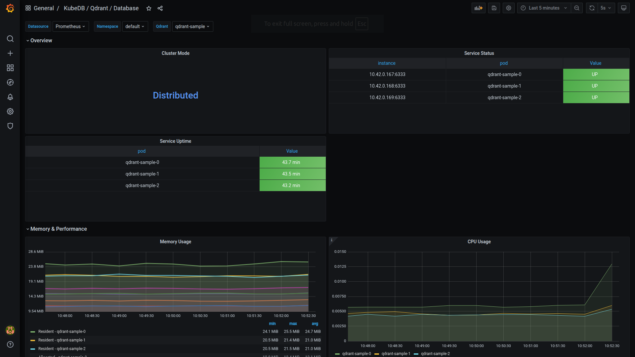Sort Memory Usage legend by min

click(x=272, y=324)
